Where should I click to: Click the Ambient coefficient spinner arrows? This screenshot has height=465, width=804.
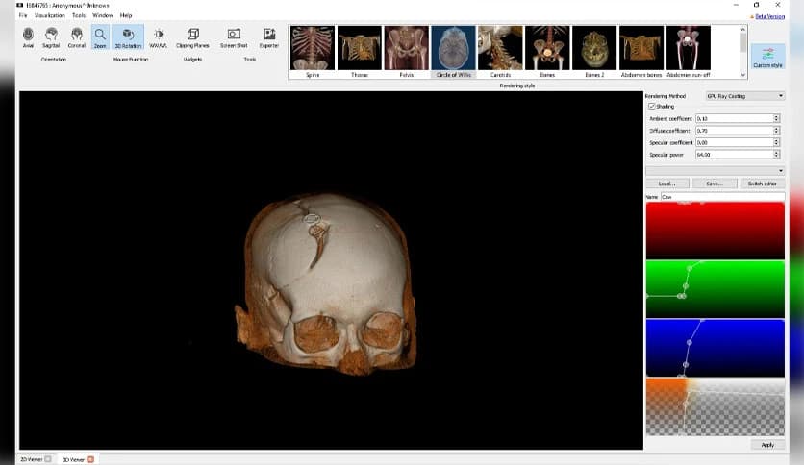(x=776, y=118)
